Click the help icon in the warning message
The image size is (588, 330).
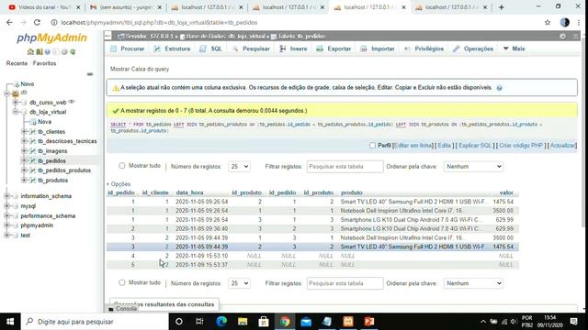499,88
